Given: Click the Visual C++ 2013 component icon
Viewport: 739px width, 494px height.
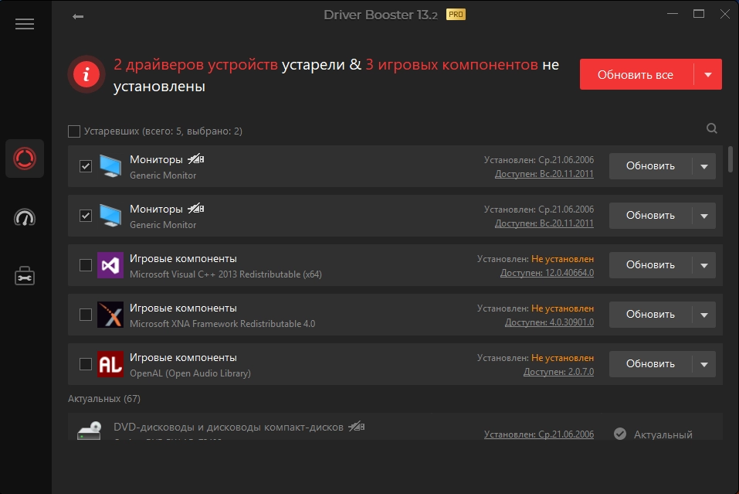Looking at the screenshot, I should [x=110, y=265].
